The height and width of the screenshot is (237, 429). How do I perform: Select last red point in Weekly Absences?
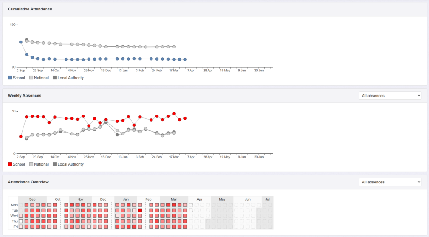click(185, 118)
